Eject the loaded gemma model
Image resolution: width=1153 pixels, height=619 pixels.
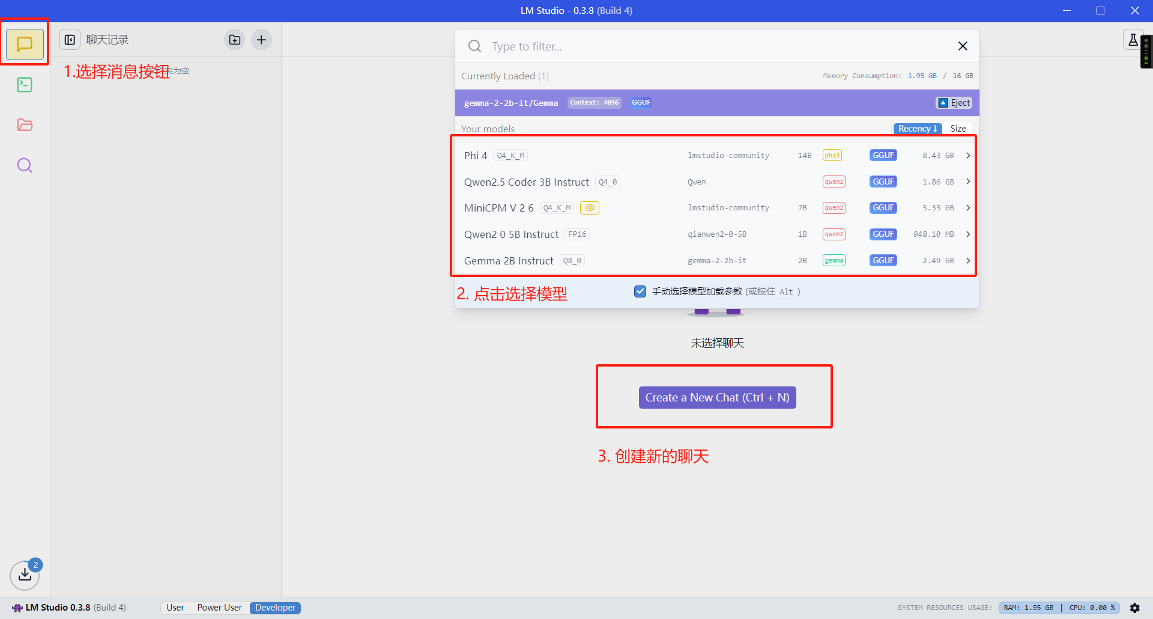pyautogui.click(x=954, y=103)
